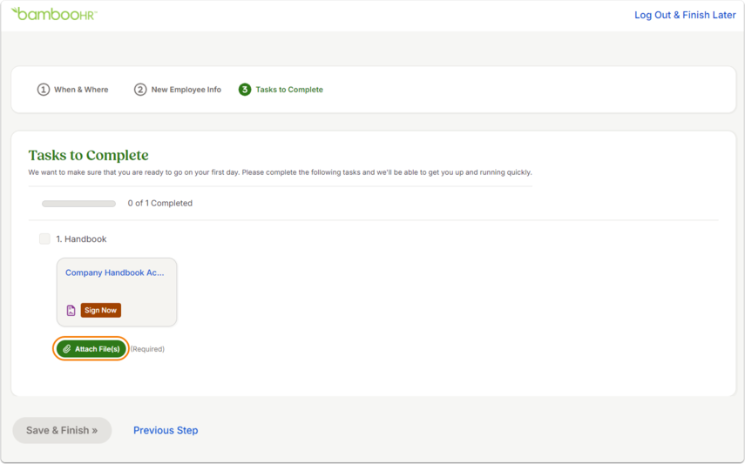Image resolution: width=745 pixels, height=464 pixels.
Task: Click the green step 3 circle icon
Action: click(x=245, y=90)
